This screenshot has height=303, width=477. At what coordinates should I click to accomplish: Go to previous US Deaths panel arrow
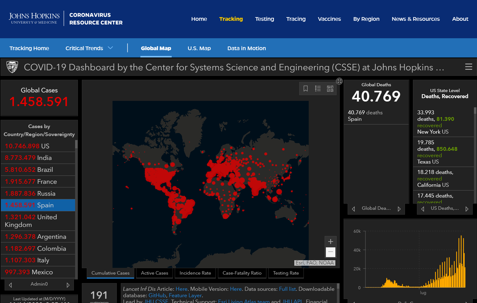click(423, 209)
